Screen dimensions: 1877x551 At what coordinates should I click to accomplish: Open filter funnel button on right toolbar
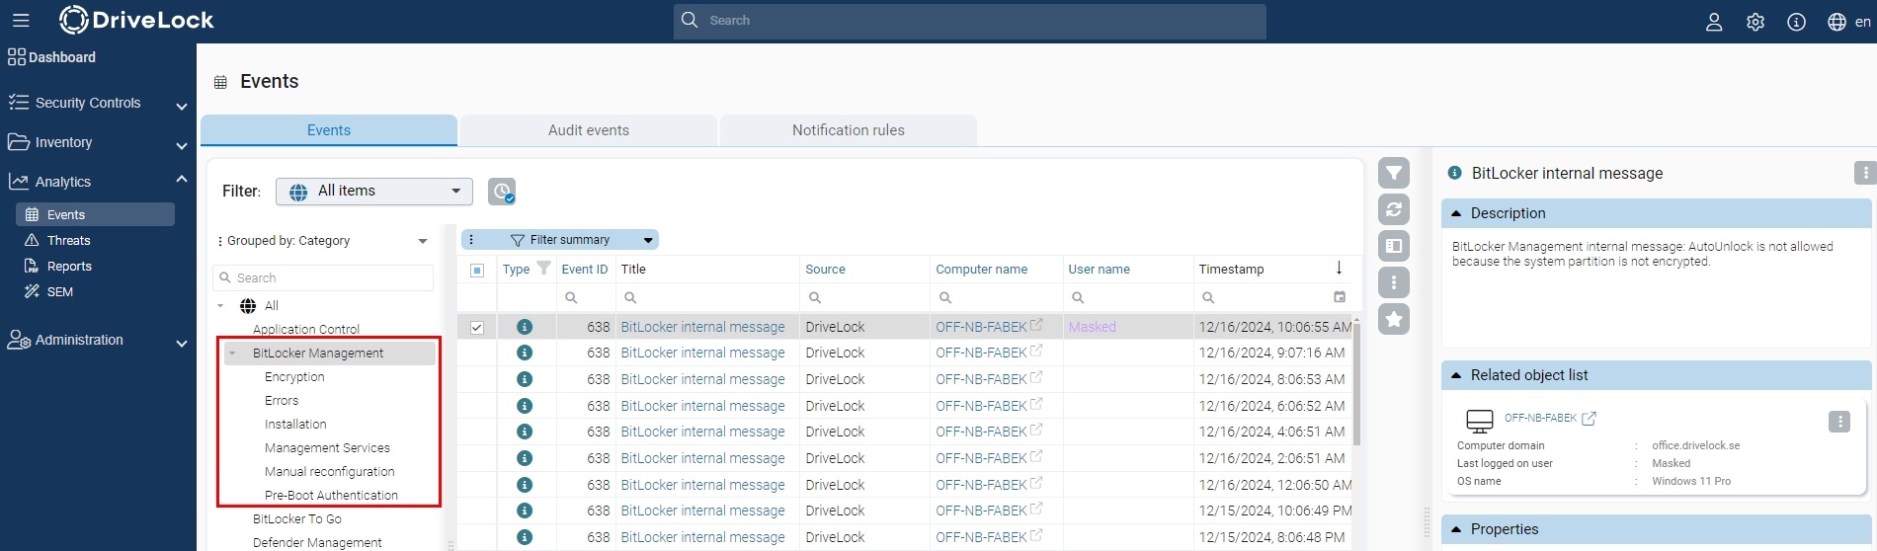point(1394,173)
